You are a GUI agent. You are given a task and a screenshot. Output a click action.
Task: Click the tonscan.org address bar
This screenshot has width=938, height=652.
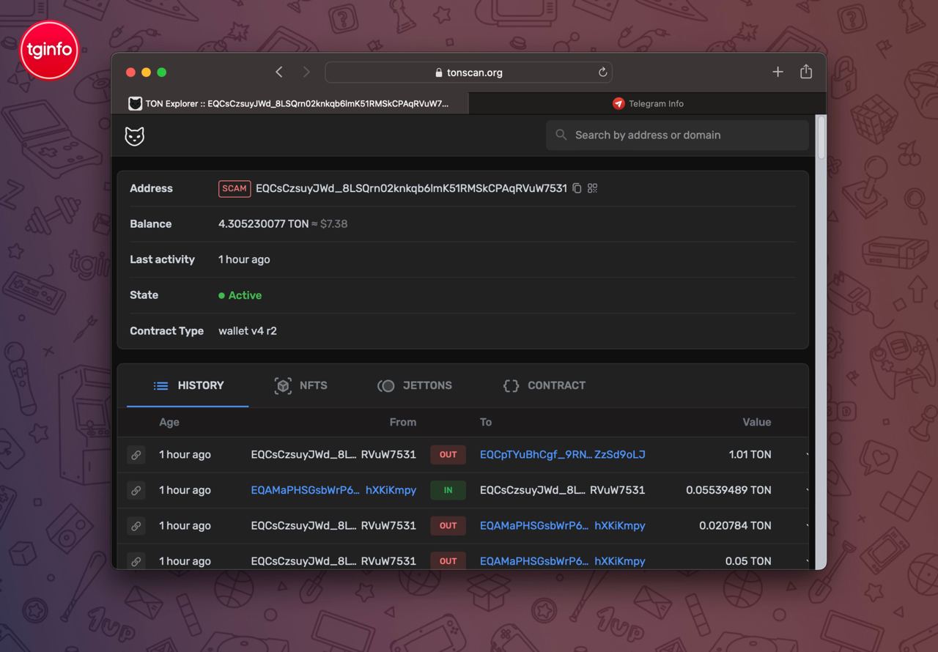[468, 72]
